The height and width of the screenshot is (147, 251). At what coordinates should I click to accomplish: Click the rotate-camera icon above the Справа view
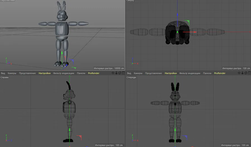point(120,73)
